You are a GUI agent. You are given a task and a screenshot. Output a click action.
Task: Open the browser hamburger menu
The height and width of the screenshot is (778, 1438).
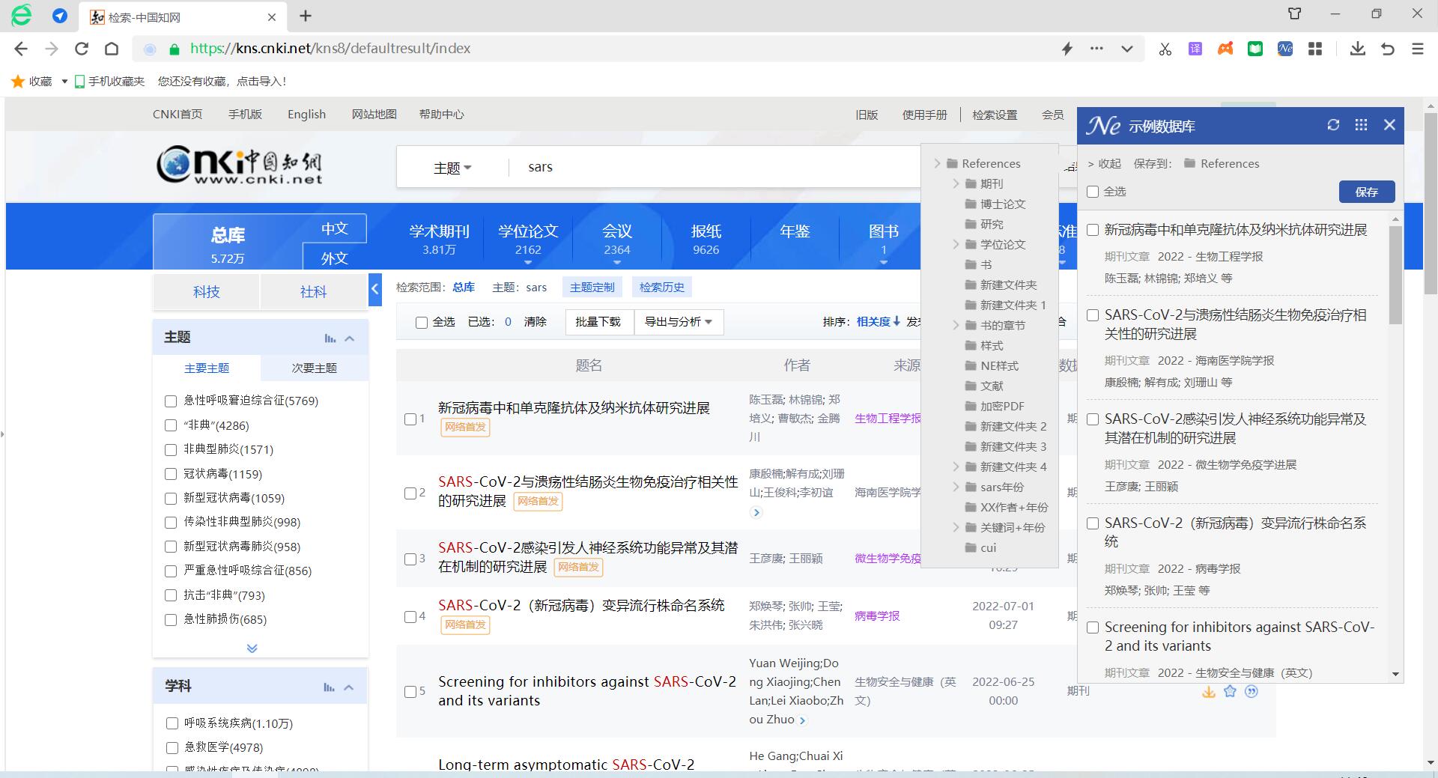1418,49
